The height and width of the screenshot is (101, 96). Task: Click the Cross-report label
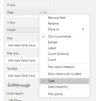click(x=15, y=93)
